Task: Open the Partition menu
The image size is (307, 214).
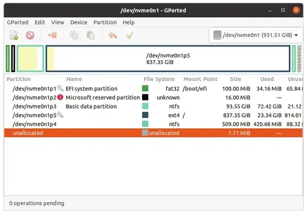Action: pos(105,22)
